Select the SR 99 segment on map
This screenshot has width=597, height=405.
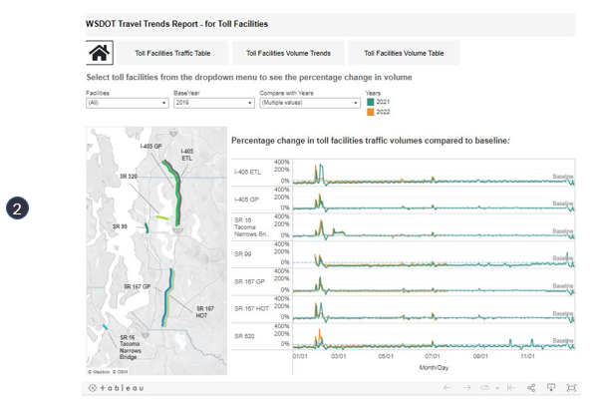click(147, 228)
